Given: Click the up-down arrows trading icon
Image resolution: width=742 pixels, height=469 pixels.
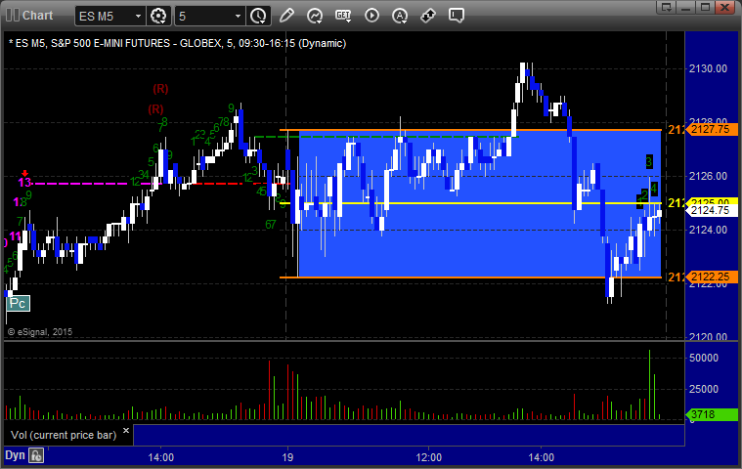Looking at the screenshot, I should click(428, 16).
